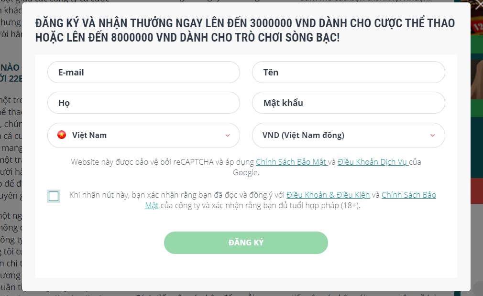The height and width of the screenshot is (296, 483).
Task: Open the Điều Khoản & Điều Kiện link
Action: click(x=328, y=195)
